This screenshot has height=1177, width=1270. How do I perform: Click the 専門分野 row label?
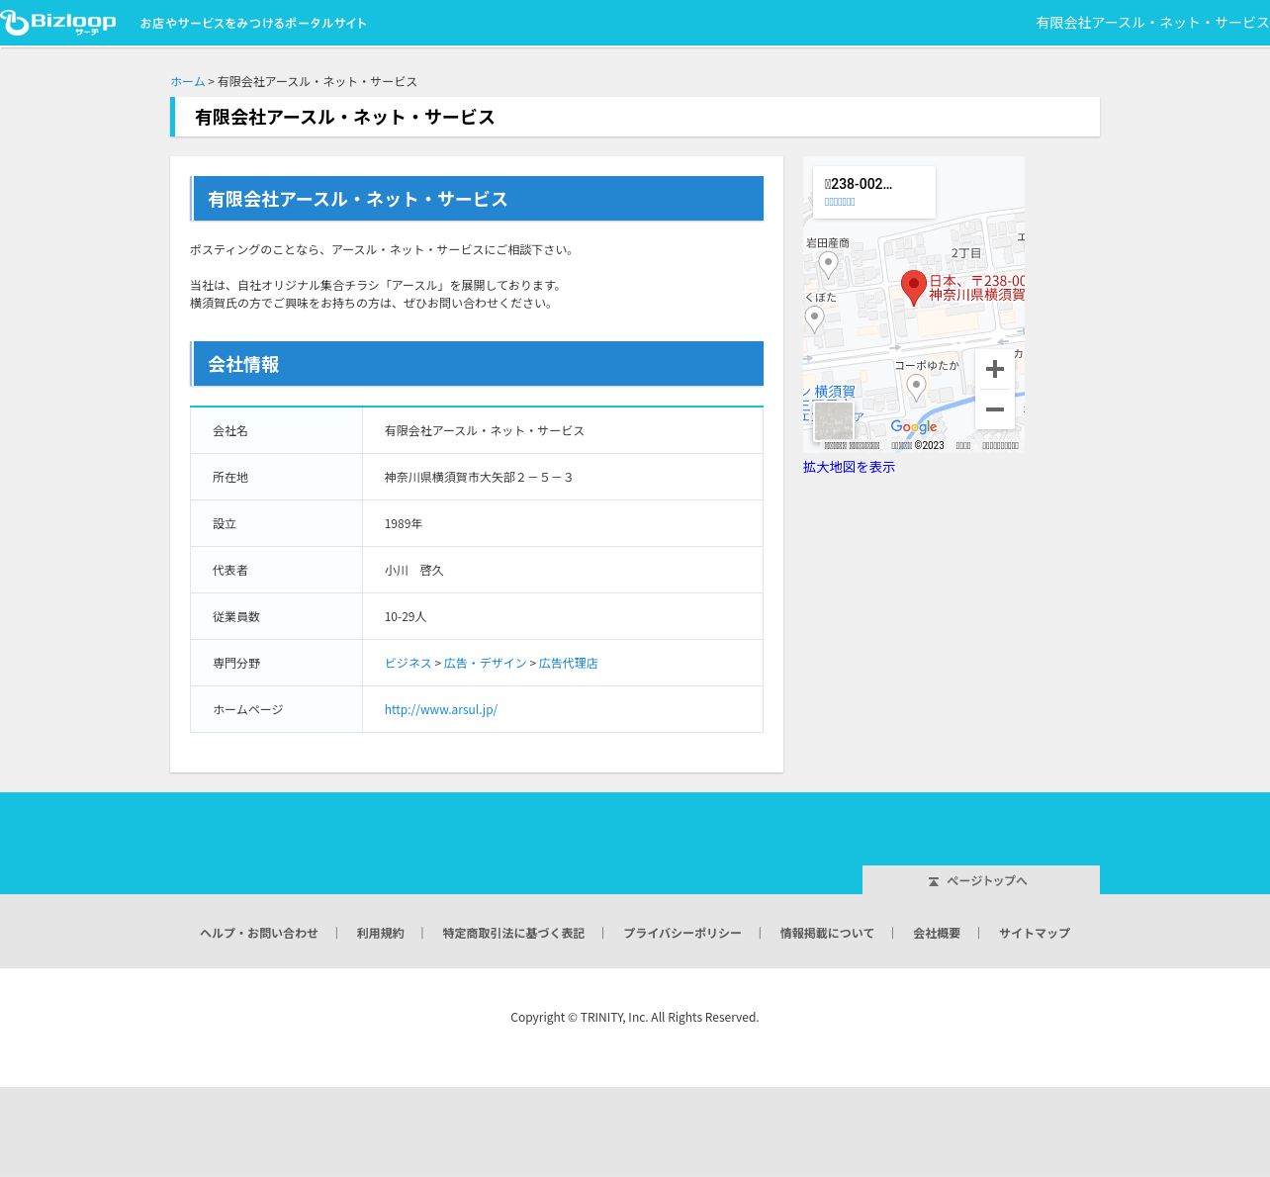tap(236, 663)
